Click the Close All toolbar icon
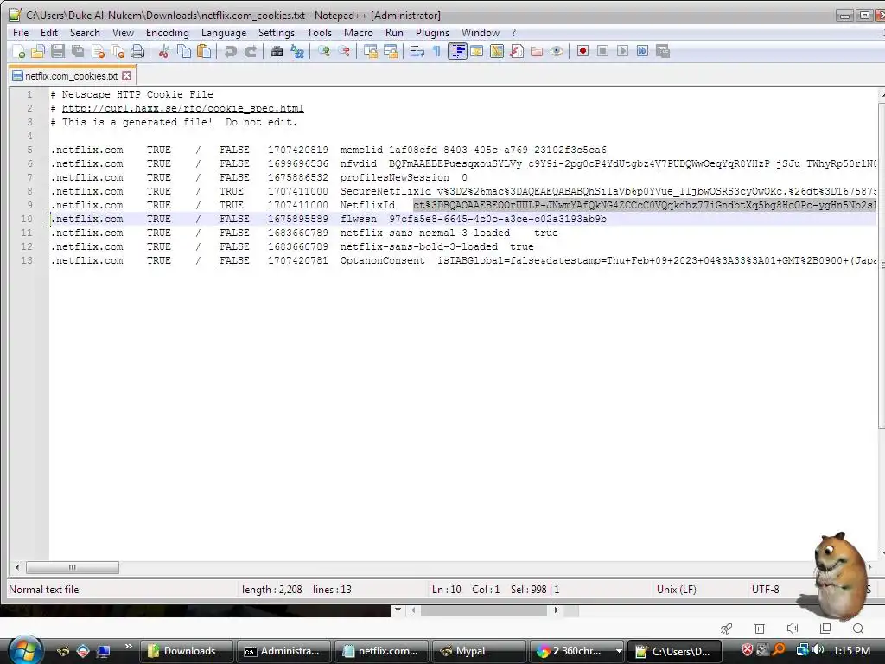Screen dimensions: 885x664 click(x=118, y=51)
